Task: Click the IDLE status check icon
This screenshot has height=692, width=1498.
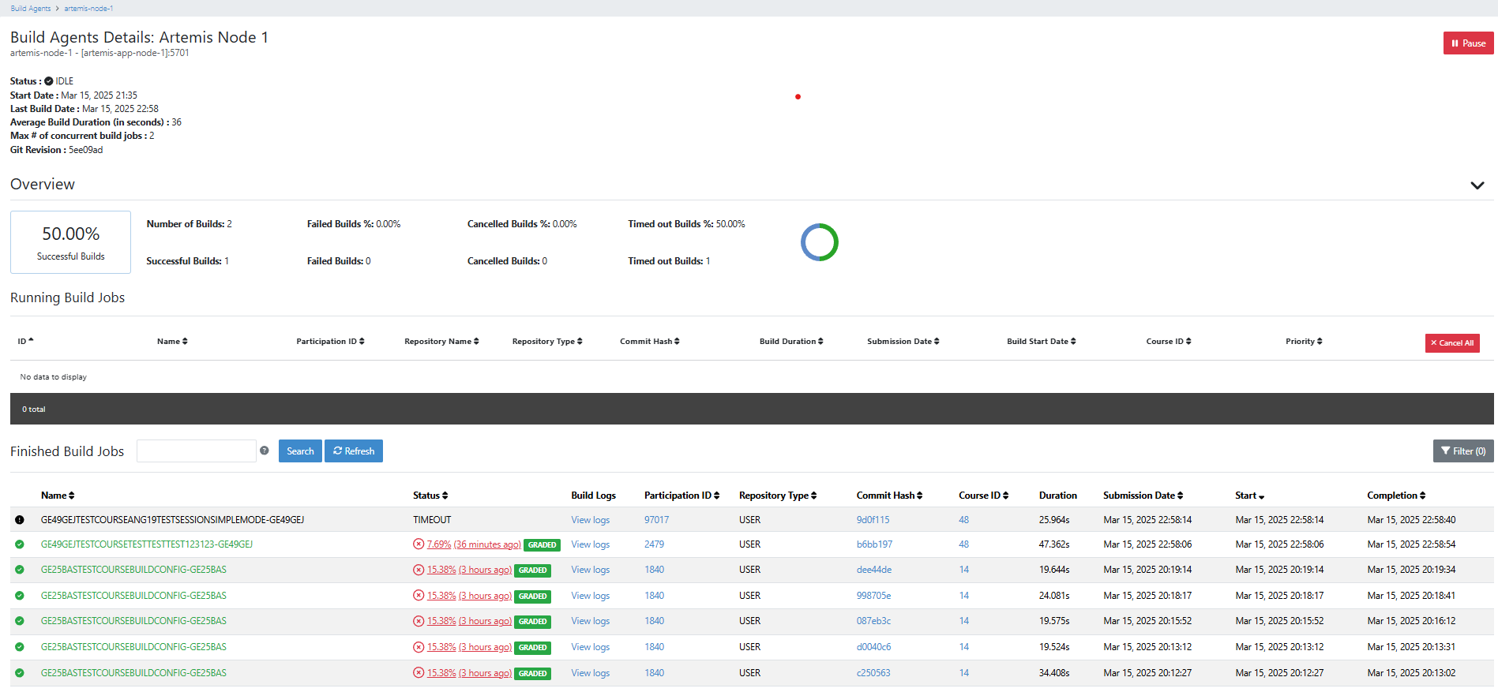Action: (x=49, y=81)
